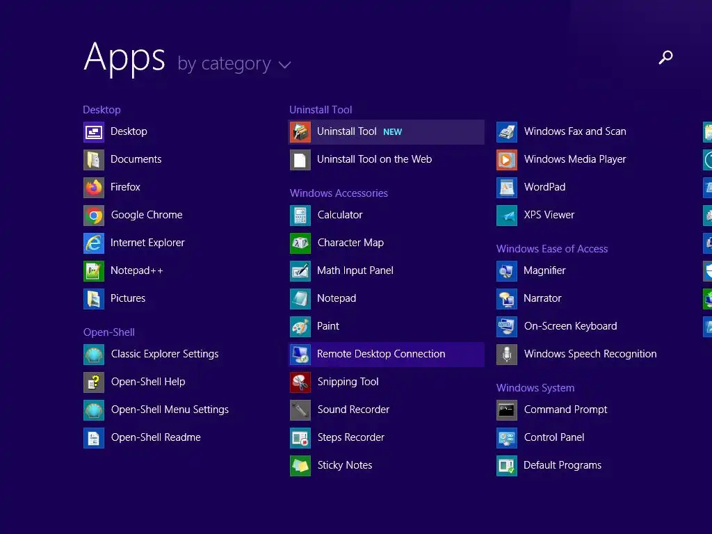The height and width of the screenshot is (534, 712).
Task: Open the Pictures folder icon
Action: coord(94,298)
